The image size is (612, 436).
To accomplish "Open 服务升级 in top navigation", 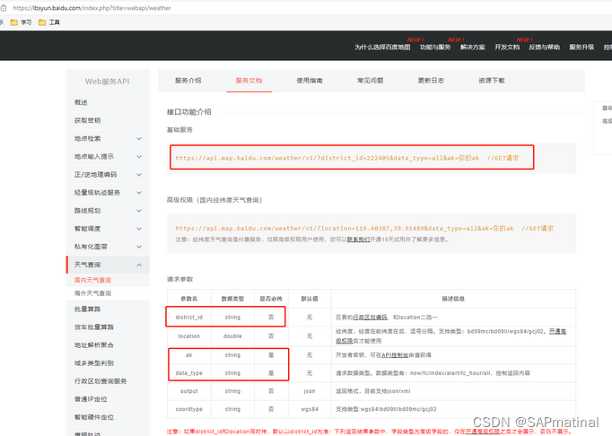I will click(581, 48).
